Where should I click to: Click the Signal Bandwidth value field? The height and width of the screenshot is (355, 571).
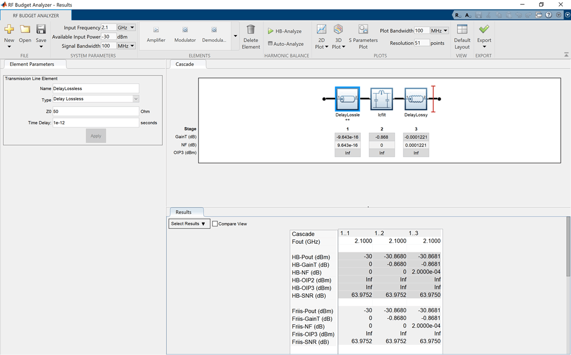click(x=109, y=46)
